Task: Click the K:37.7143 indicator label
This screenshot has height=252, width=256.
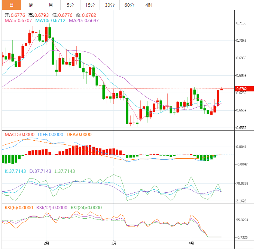Action: [15, 171]
